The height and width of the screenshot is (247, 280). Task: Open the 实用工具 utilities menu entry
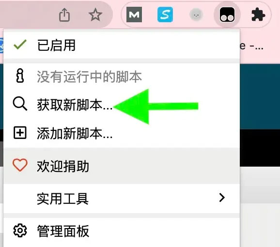coord(122,198)
